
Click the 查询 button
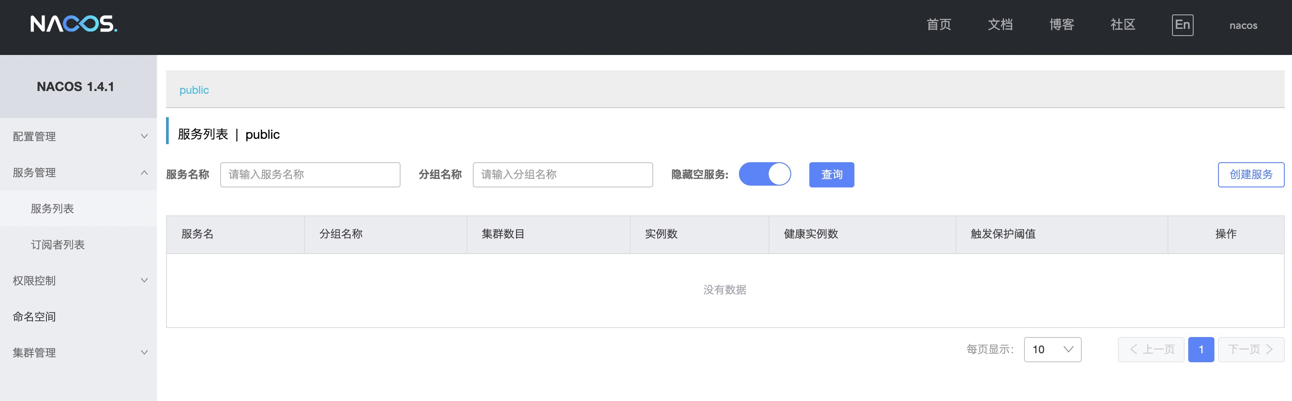pyautogui.click(x=831, y=174)
